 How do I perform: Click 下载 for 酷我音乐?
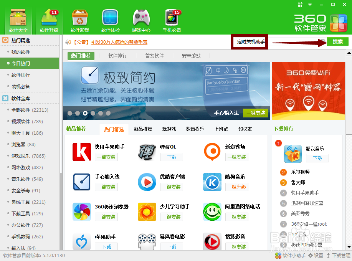pyautogui.click(x=317, y=158)
